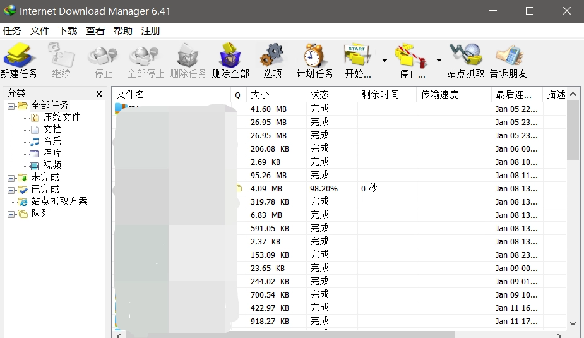This screenshot has width=584, height=338.
Task: Click vertical scrollbar up arrow
Action: [x=573, y=94]
